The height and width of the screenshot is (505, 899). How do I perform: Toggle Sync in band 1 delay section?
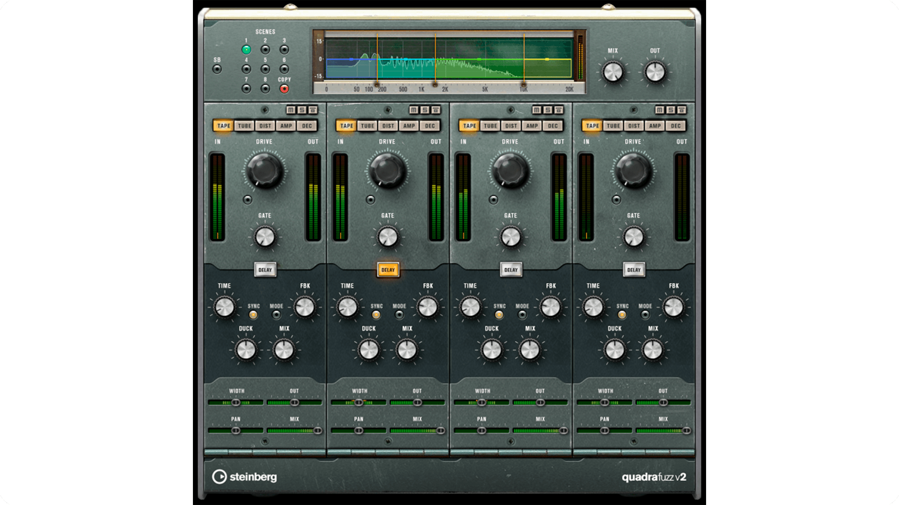click(x=253, y=315)
